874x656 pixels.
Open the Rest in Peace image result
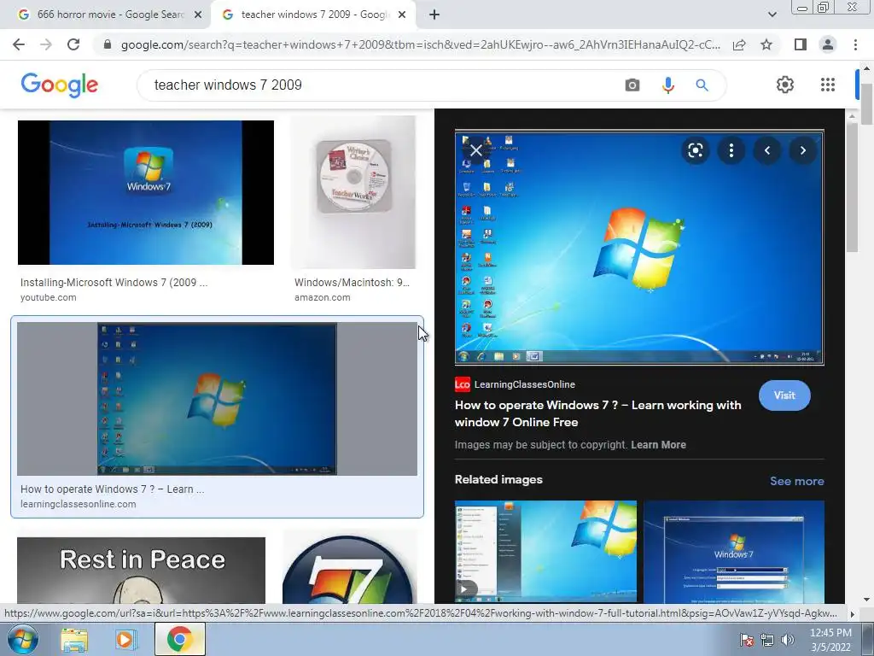point(141,570)
